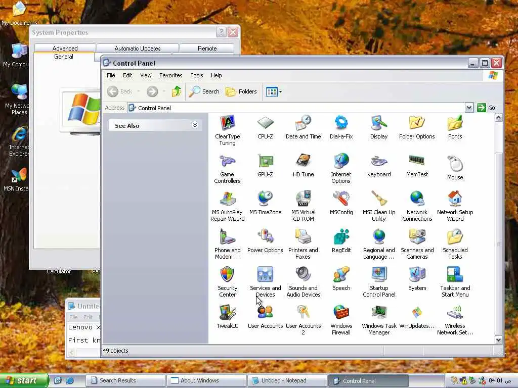The height and width of the screenshot is (388, 518).
Task: Open Internet Options icon
Action: point(341,169)
